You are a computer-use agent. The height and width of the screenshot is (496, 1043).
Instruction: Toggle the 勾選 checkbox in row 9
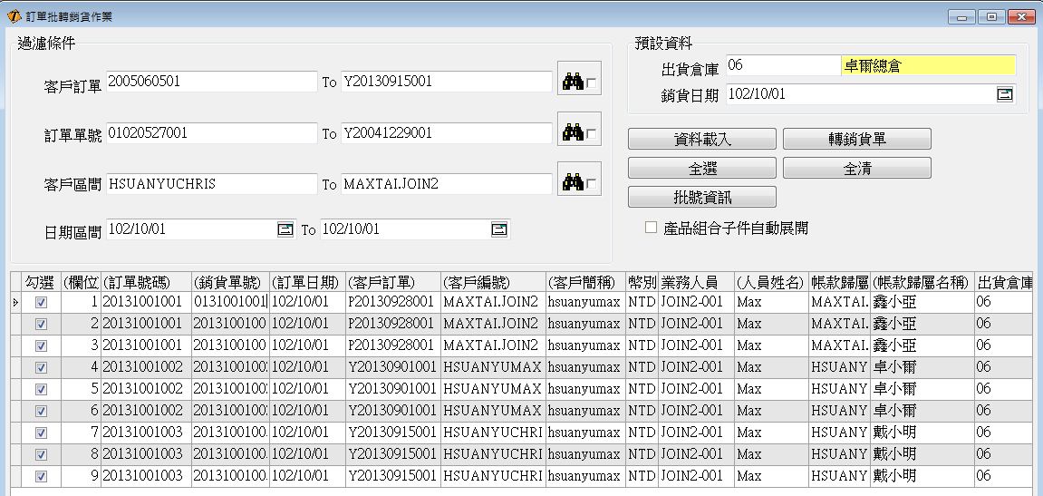point(40,476)
